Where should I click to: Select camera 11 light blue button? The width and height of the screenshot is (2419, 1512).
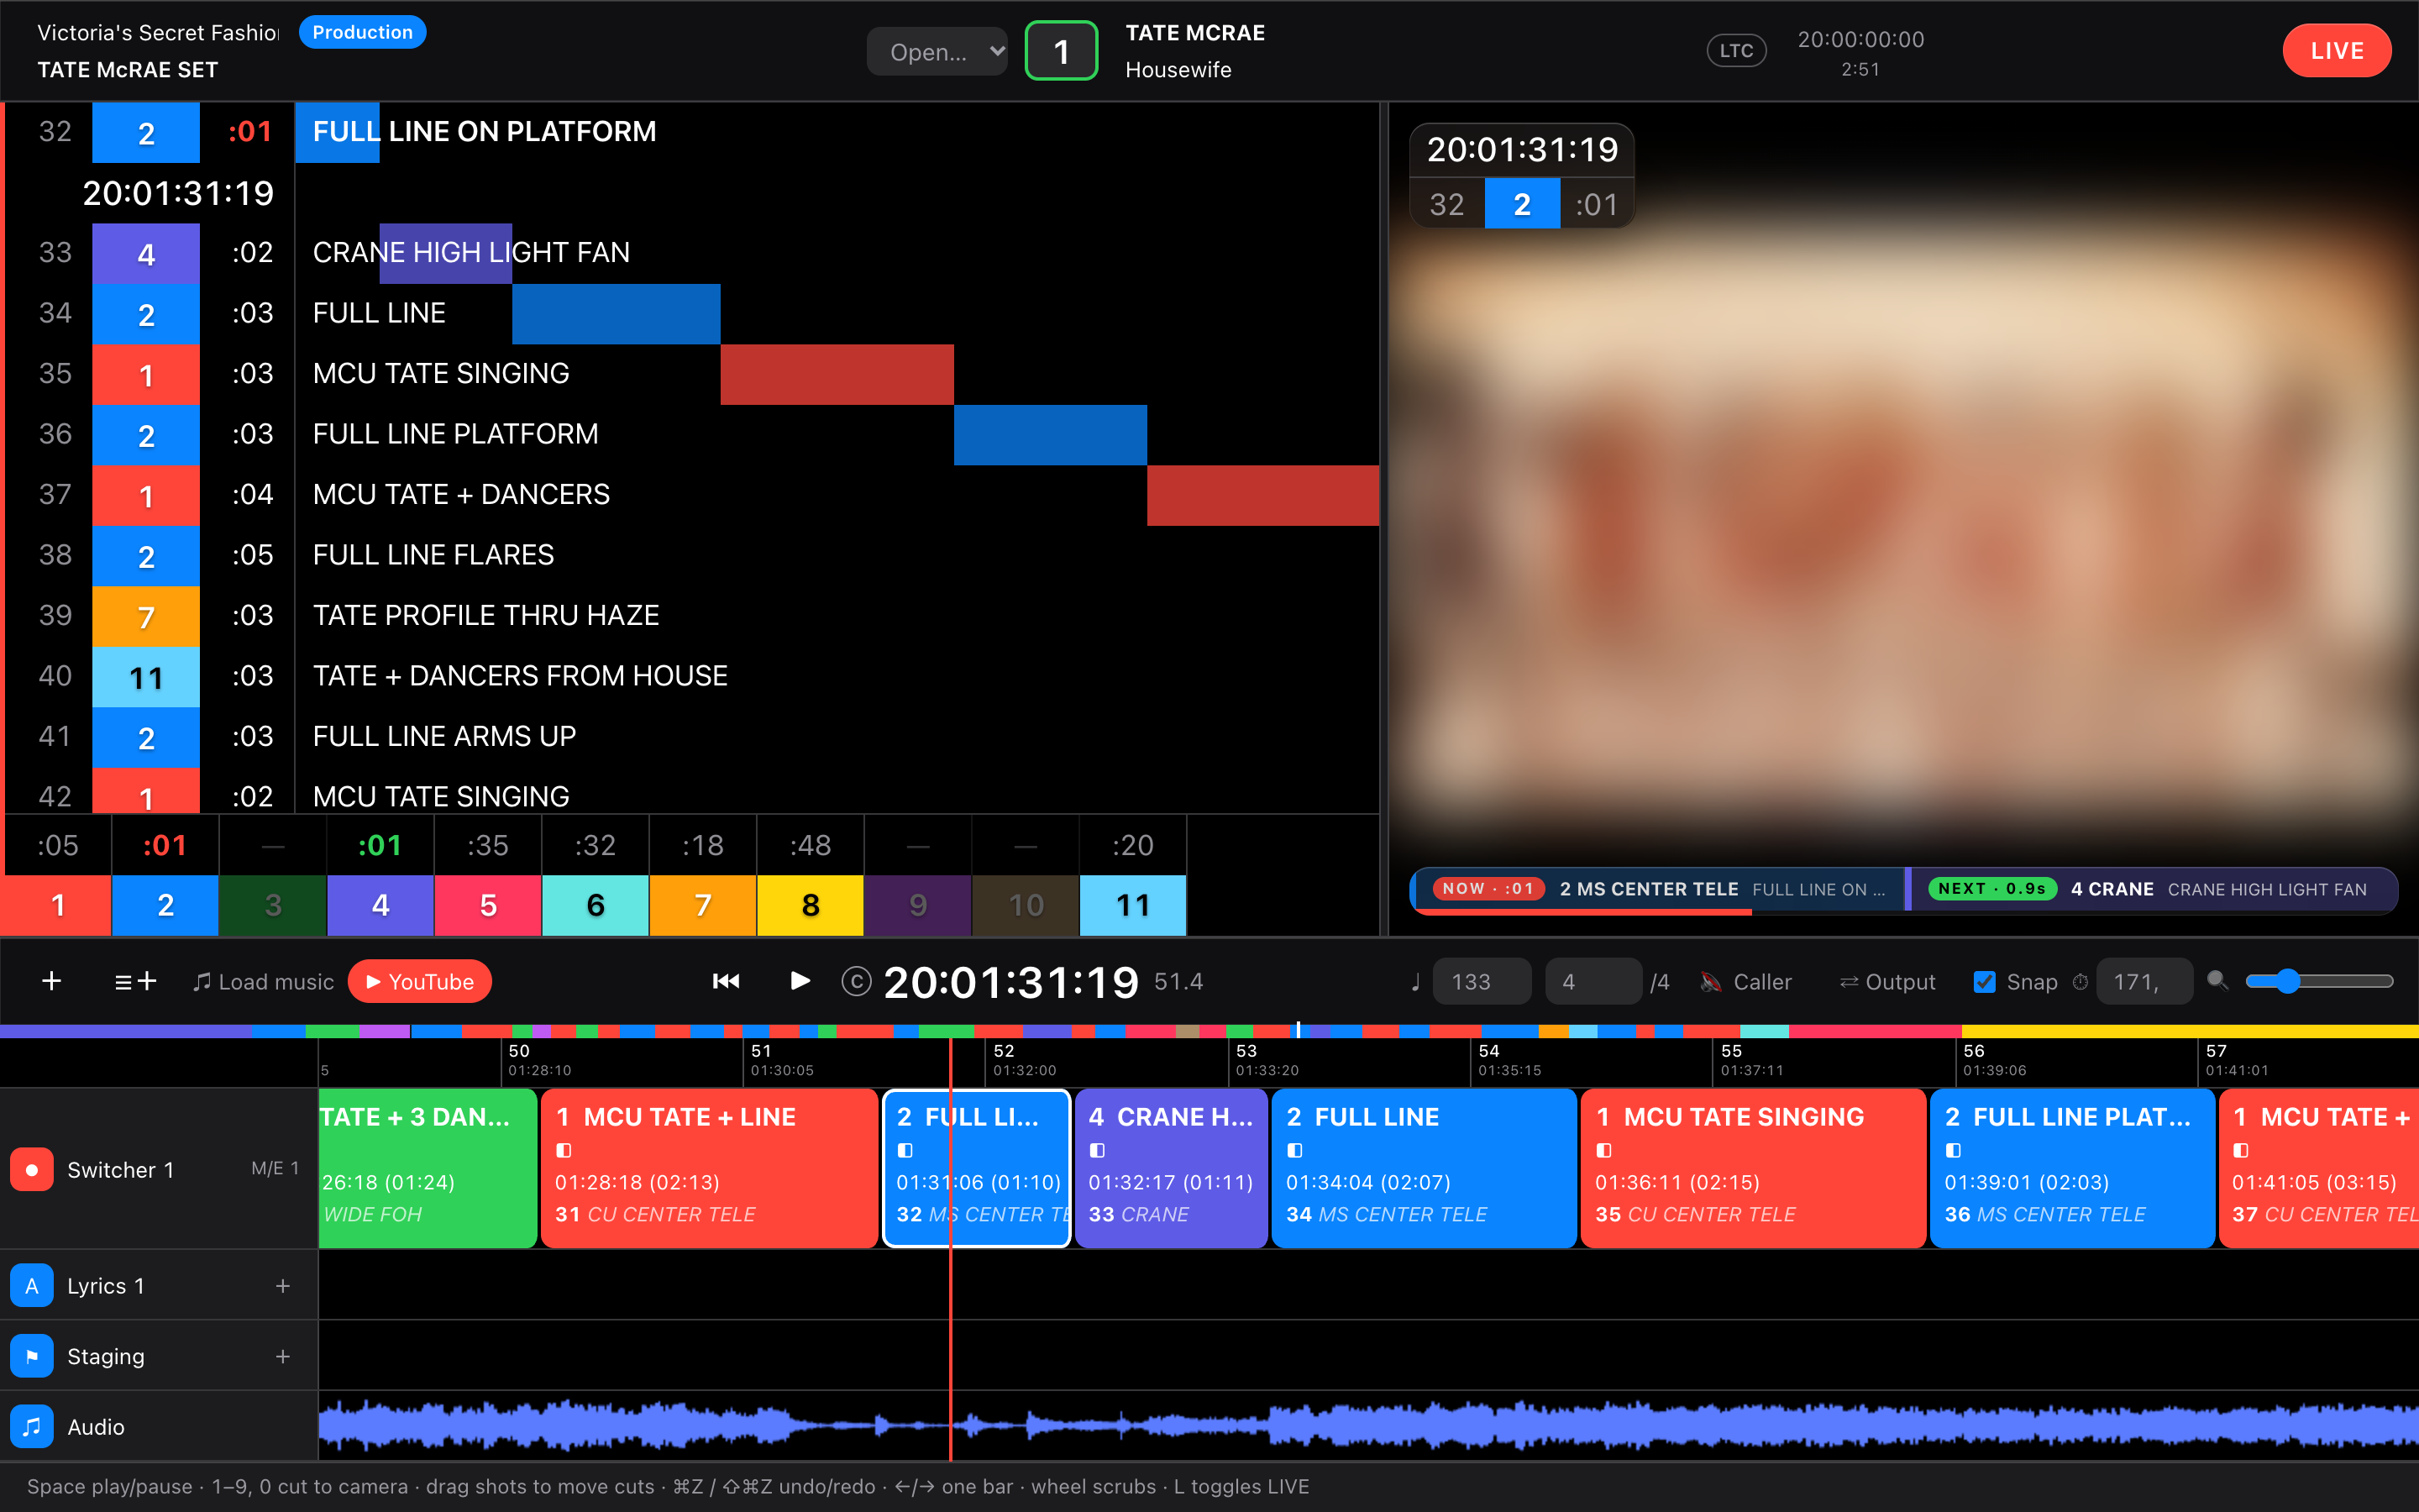pyautogui.click(x=1132, y=905)
